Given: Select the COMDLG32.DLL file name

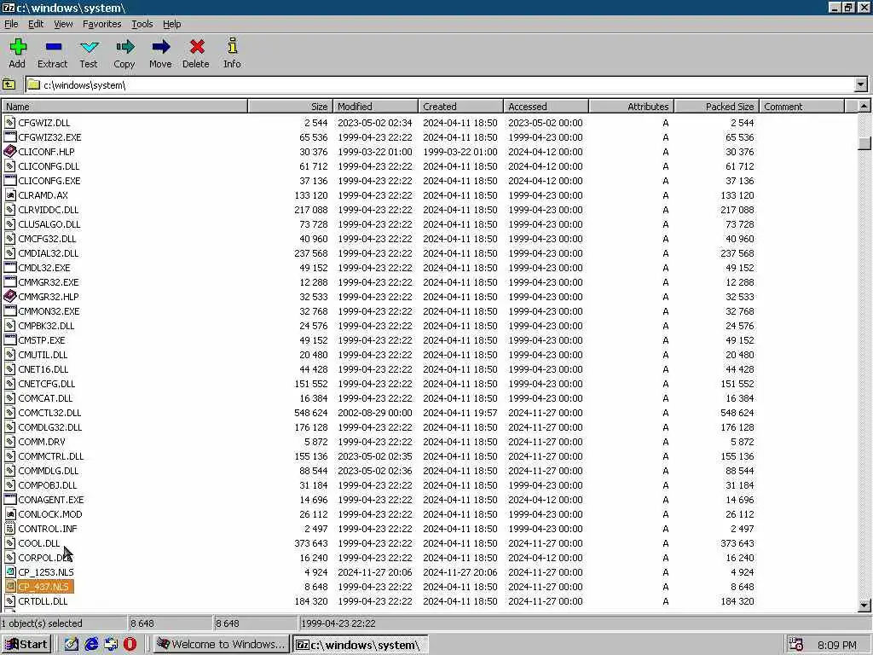Looking at the screenshot, I should point(50,427).
